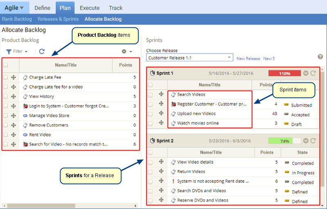Click drag handle for View Video details

(161, 162)
